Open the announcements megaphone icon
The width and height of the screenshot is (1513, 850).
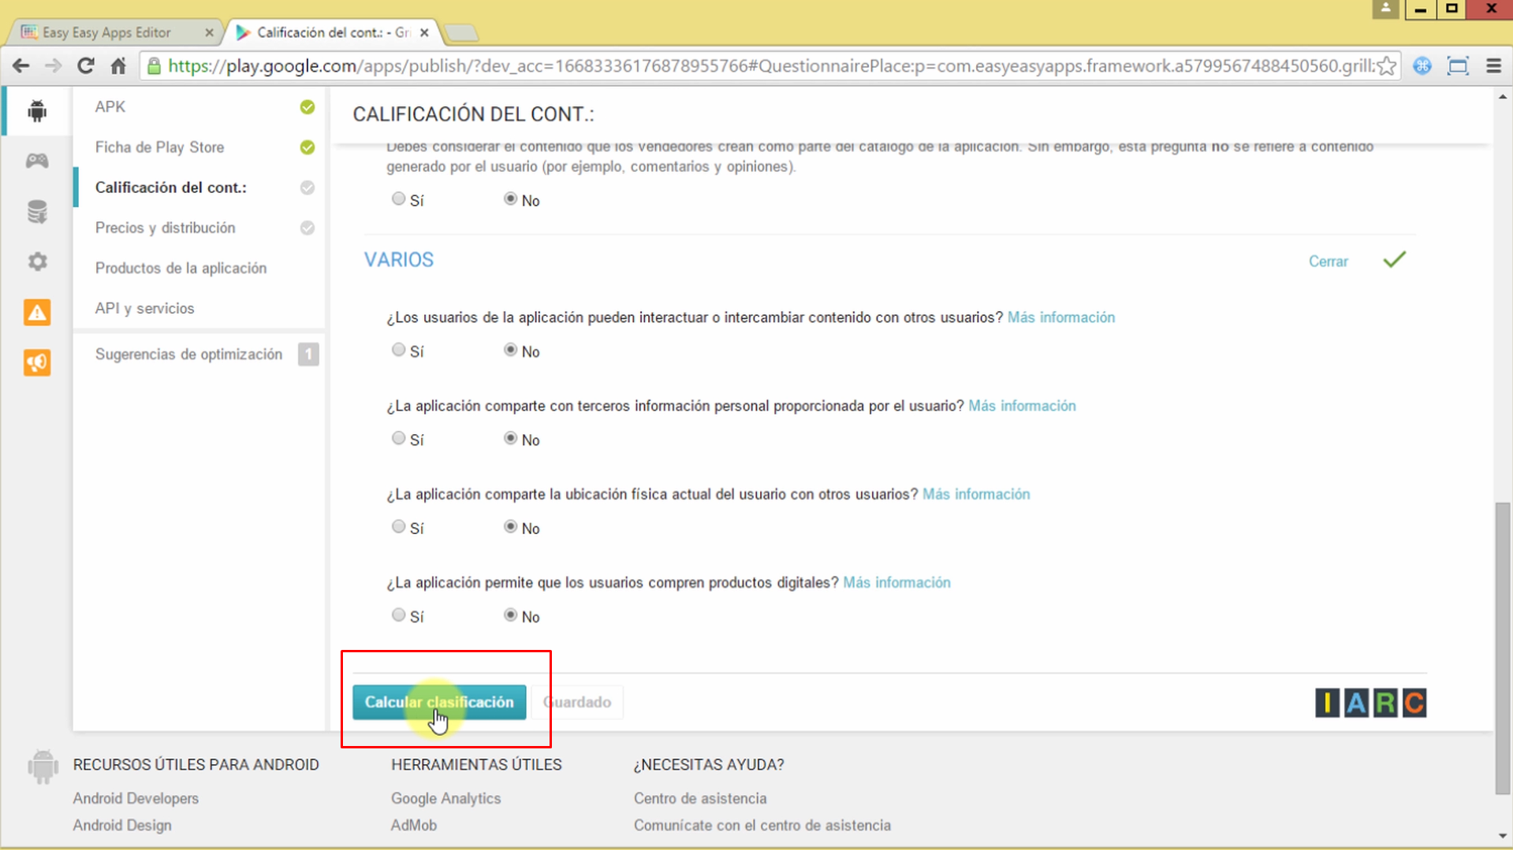click(x=36, y=362)
